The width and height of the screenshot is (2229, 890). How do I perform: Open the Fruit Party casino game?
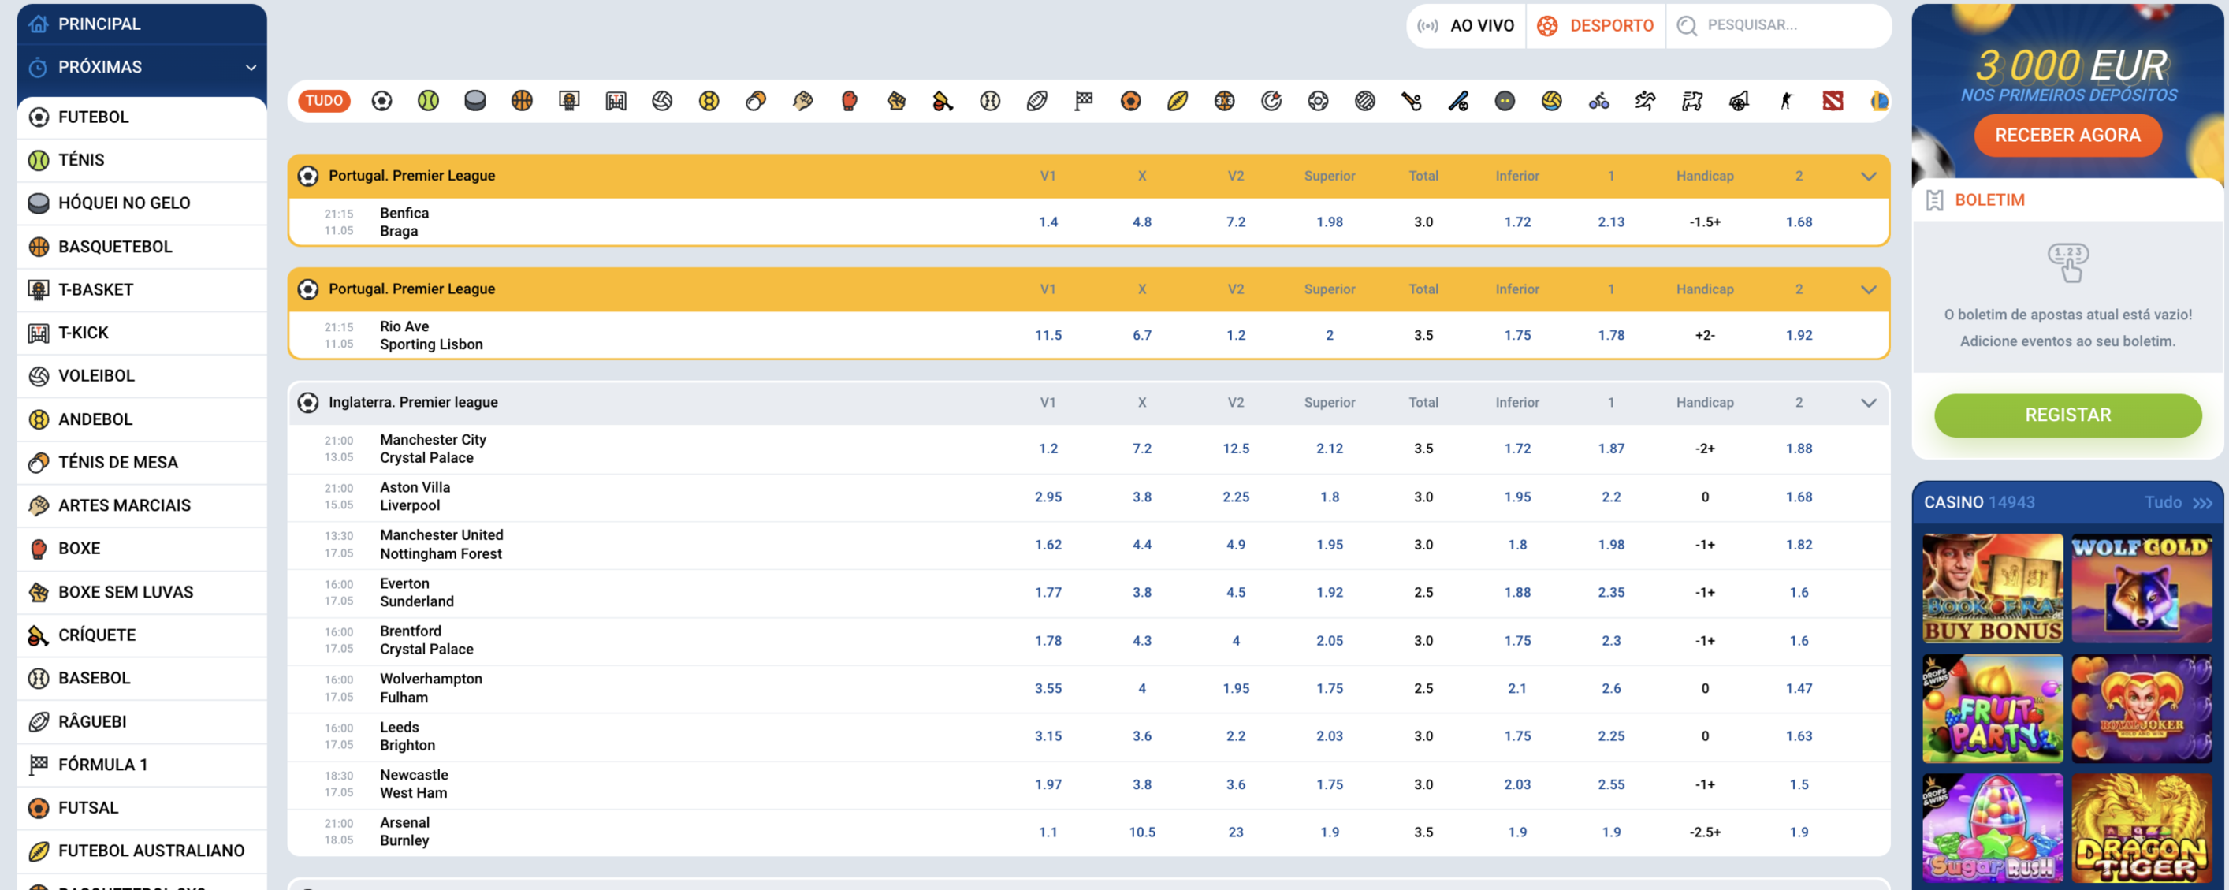(x=1993, y=708)
